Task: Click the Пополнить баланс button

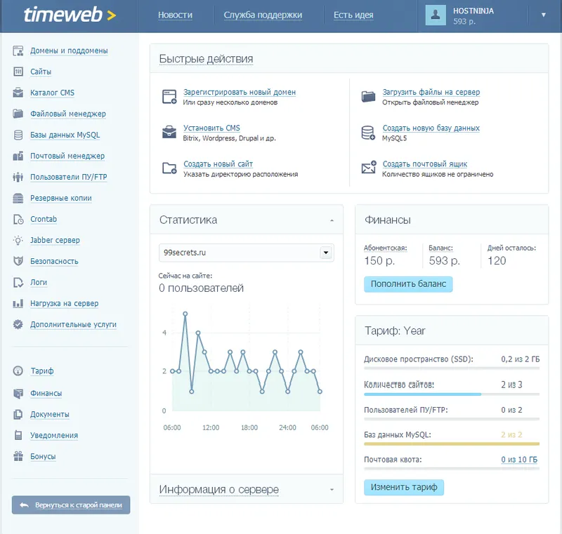Action: pyautogui.click(x=408, y=284)
